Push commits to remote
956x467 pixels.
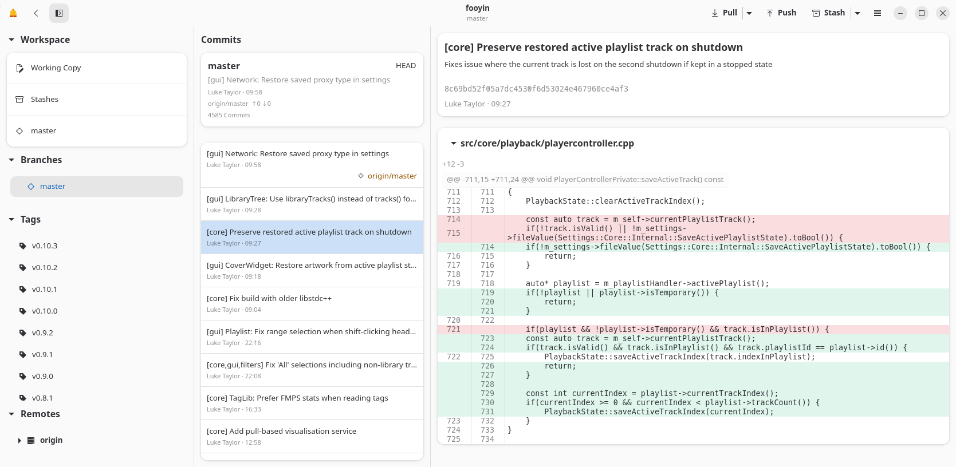tap(781, 13)
